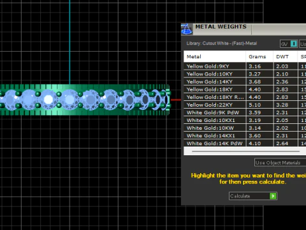Sort by the DWT column header
306x230 pixels.
coord(286,57)
